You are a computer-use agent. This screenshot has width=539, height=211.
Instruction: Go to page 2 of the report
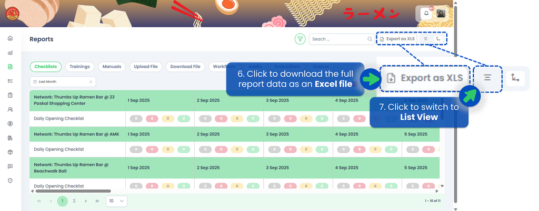coord(74,201)
